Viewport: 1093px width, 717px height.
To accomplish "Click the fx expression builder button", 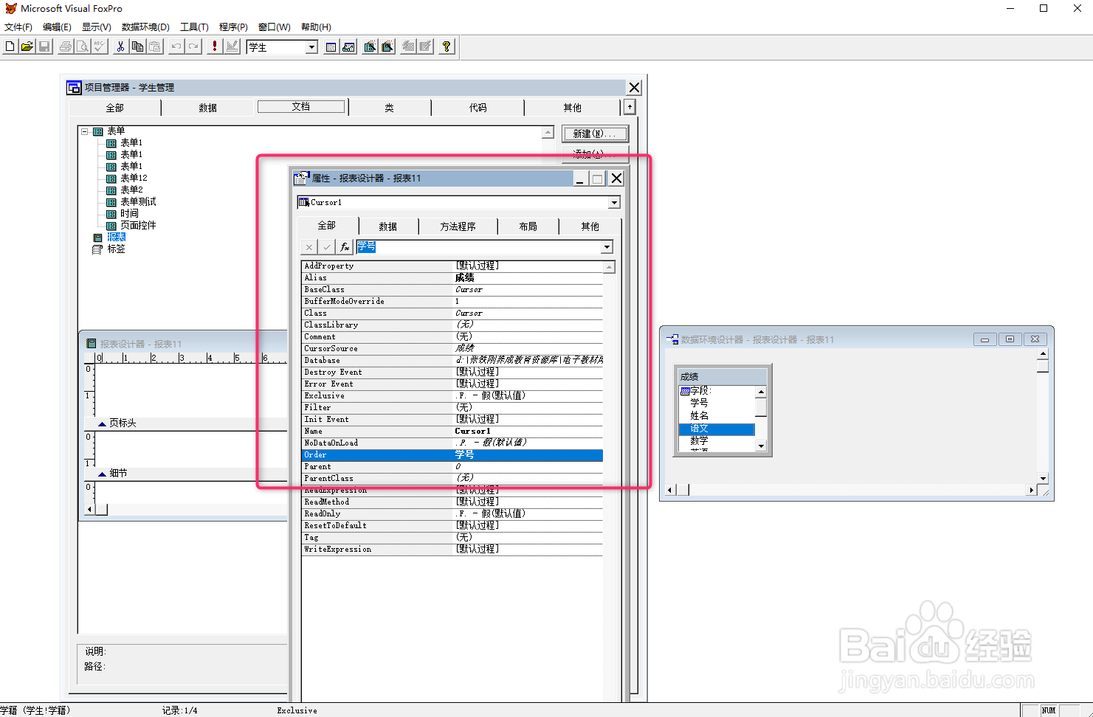I will click(x=345, y=247).
